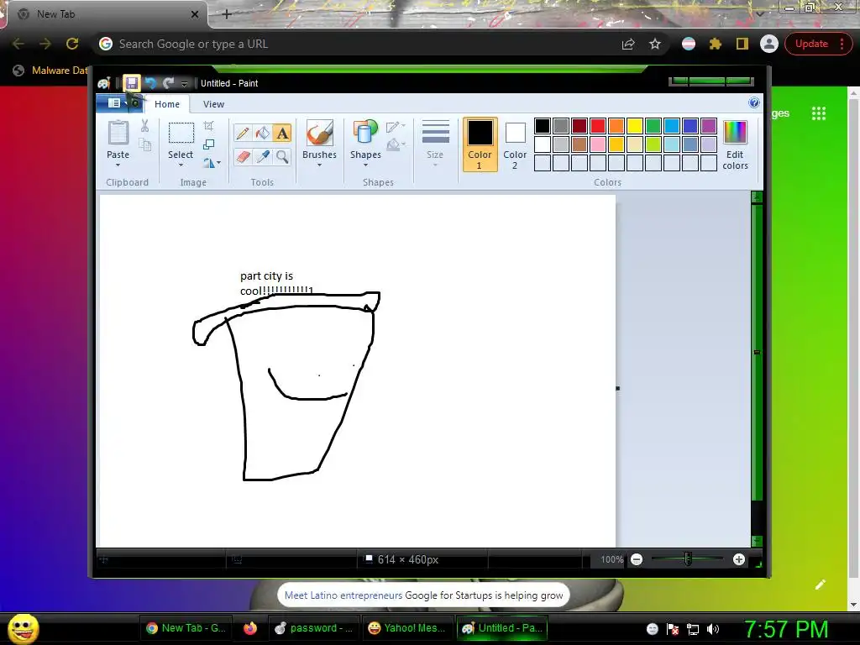Undo last action in Paint
The width and height of the screenshot is (860, 645).
click(150, 83)
